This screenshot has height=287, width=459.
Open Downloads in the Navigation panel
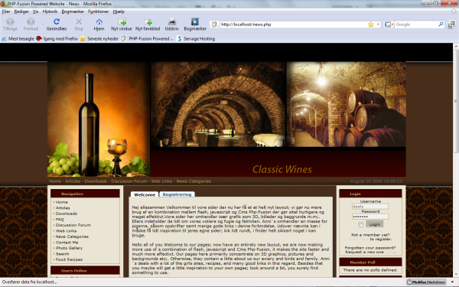pos(67,214)
